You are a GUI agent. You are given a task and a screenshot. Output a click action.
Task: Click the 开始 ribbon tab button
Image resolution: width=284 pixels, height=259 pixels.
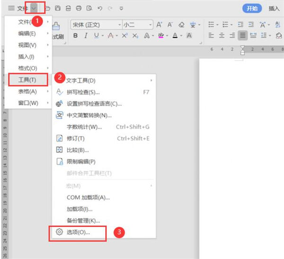point(252,9)
